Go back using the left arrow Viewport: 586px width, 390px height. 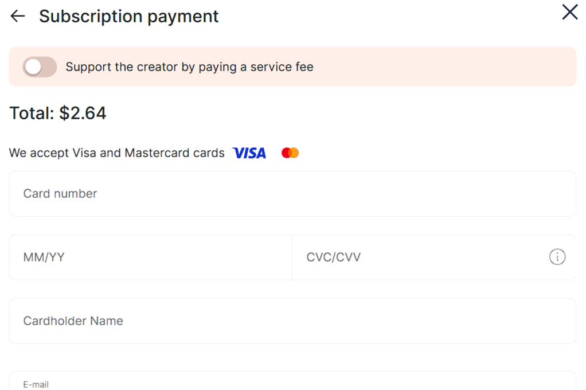(18, 16)
